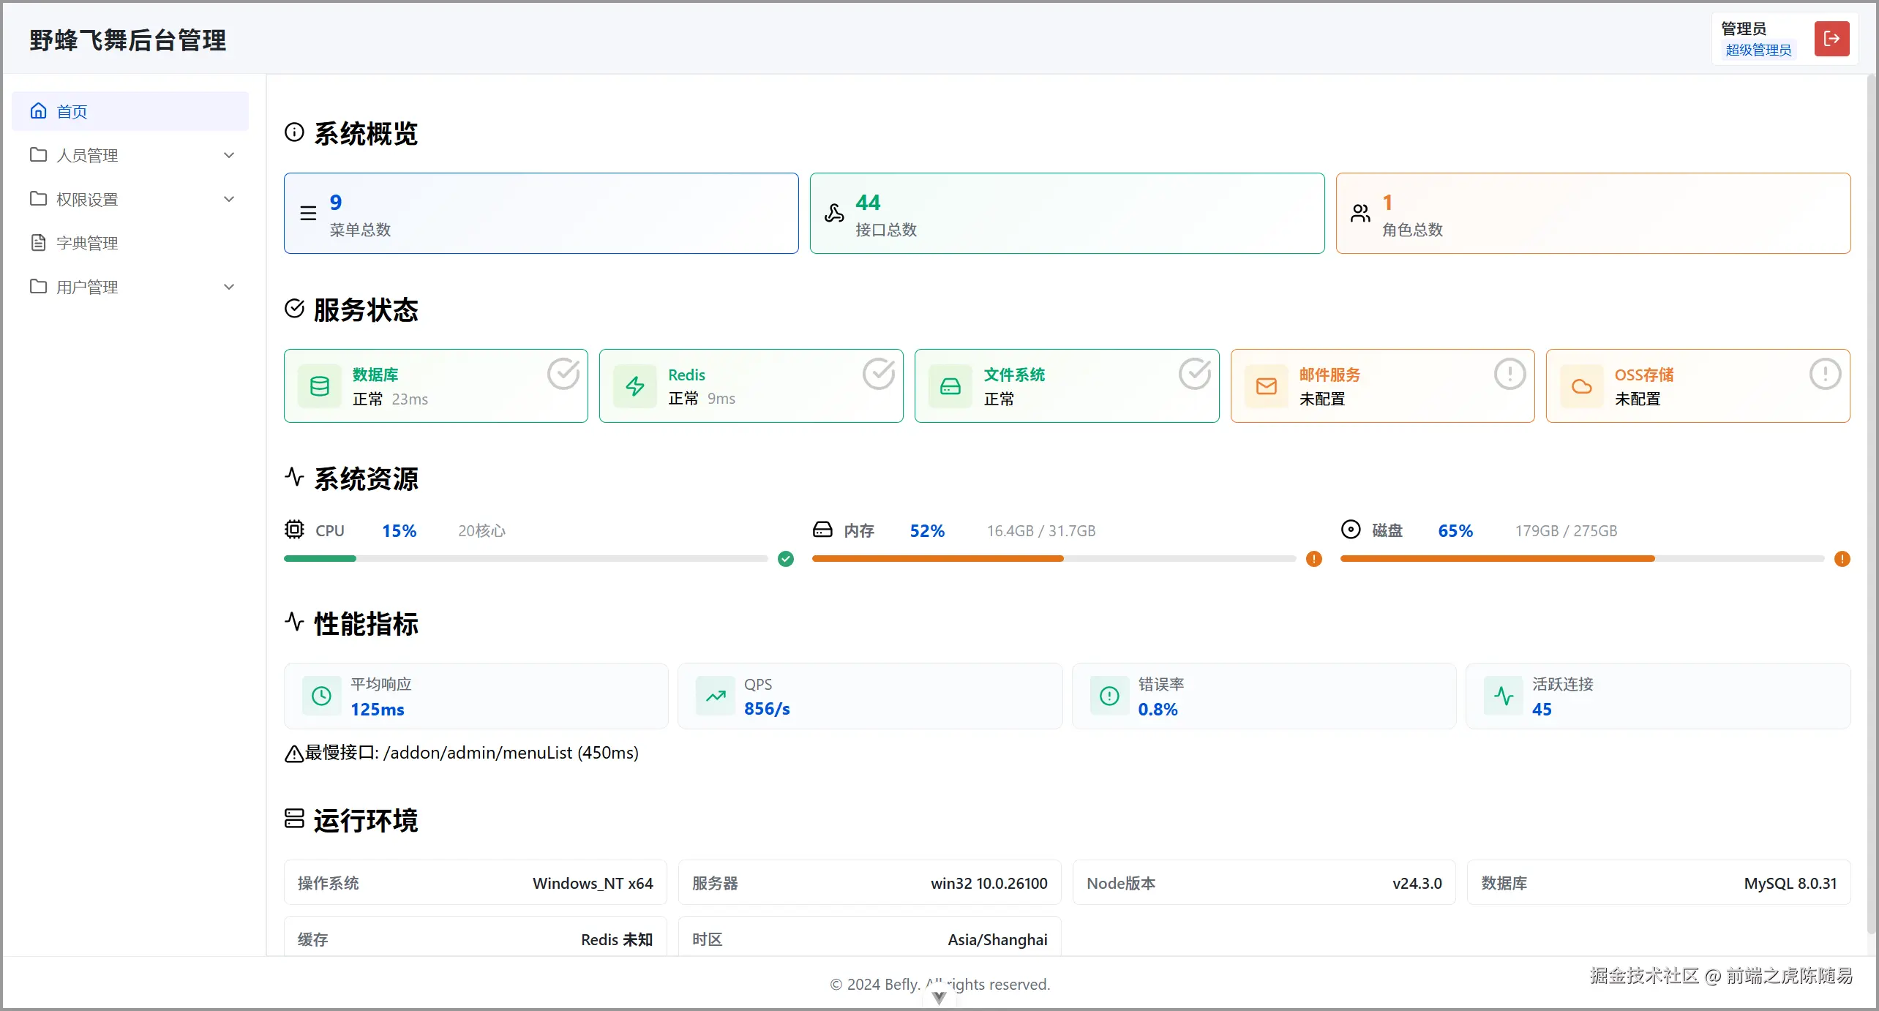Expand the 用户管理 submenu arrow
Screen dimensions: 1879x1011
(x=229, y=287)
